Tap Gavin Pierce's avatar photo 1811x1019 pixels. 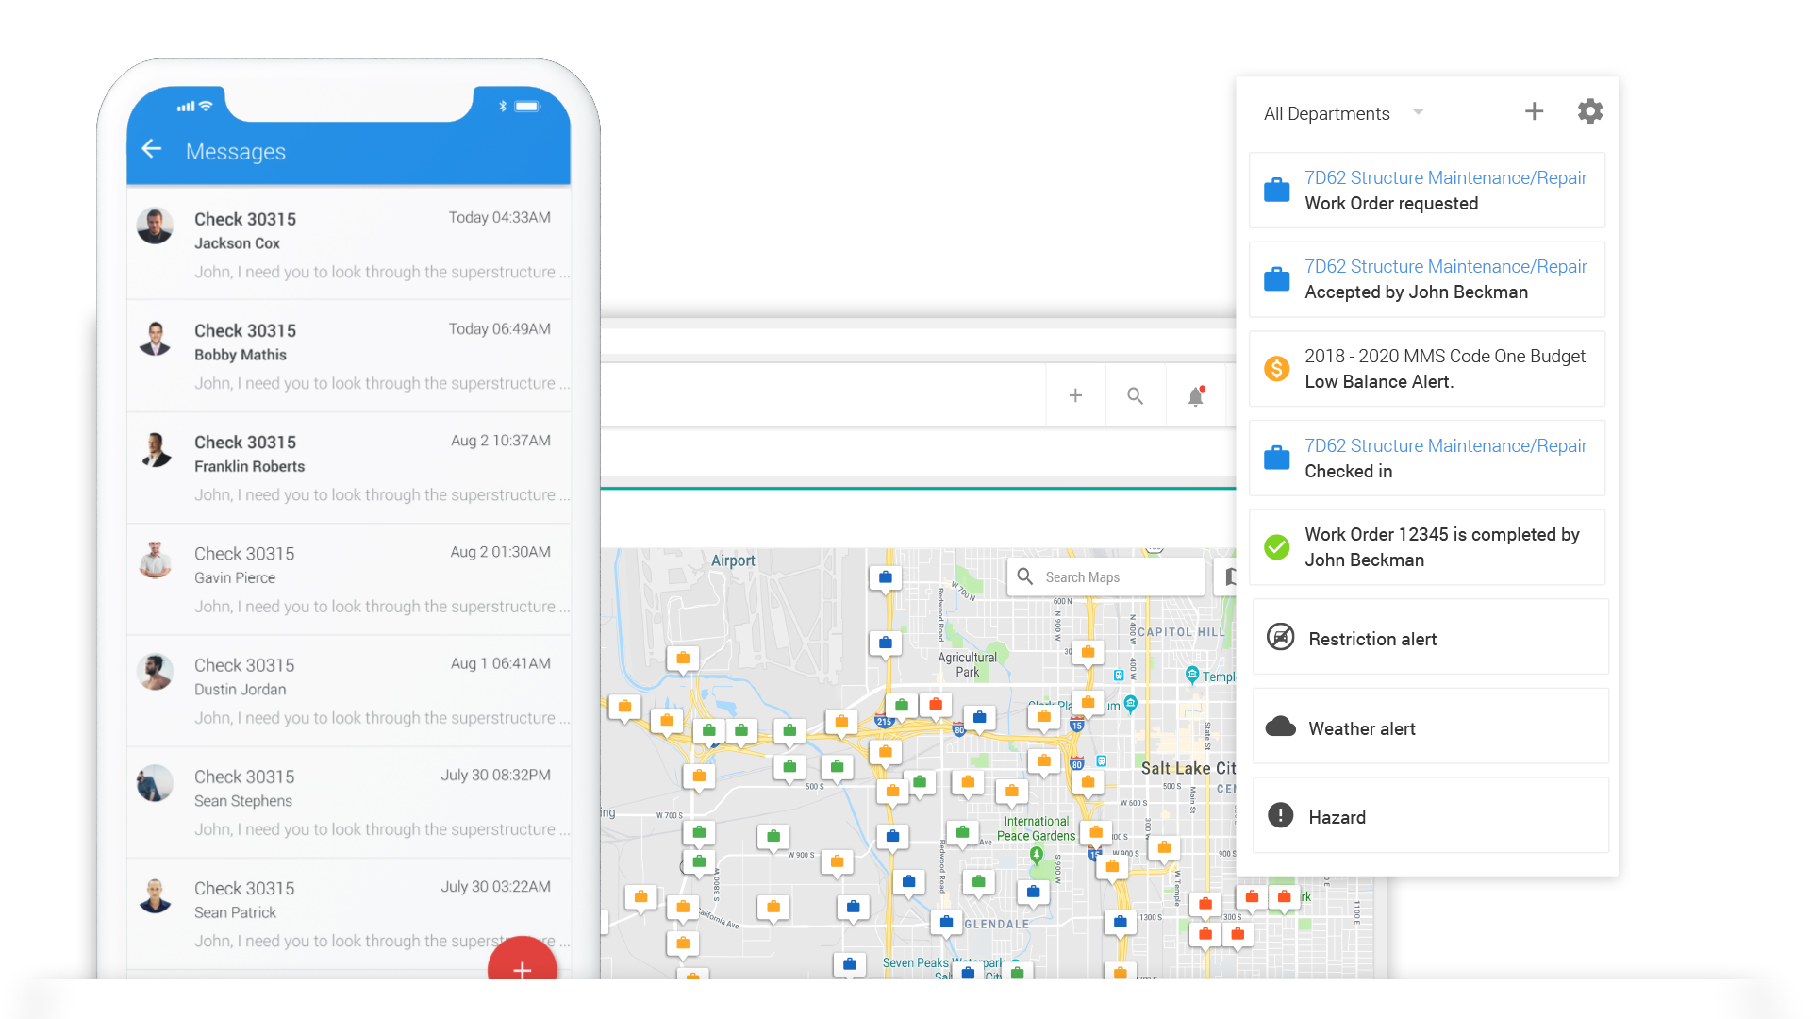[x=155, y=560]
